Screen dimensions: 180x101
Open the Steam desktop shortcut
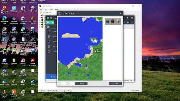coord(33,82)
